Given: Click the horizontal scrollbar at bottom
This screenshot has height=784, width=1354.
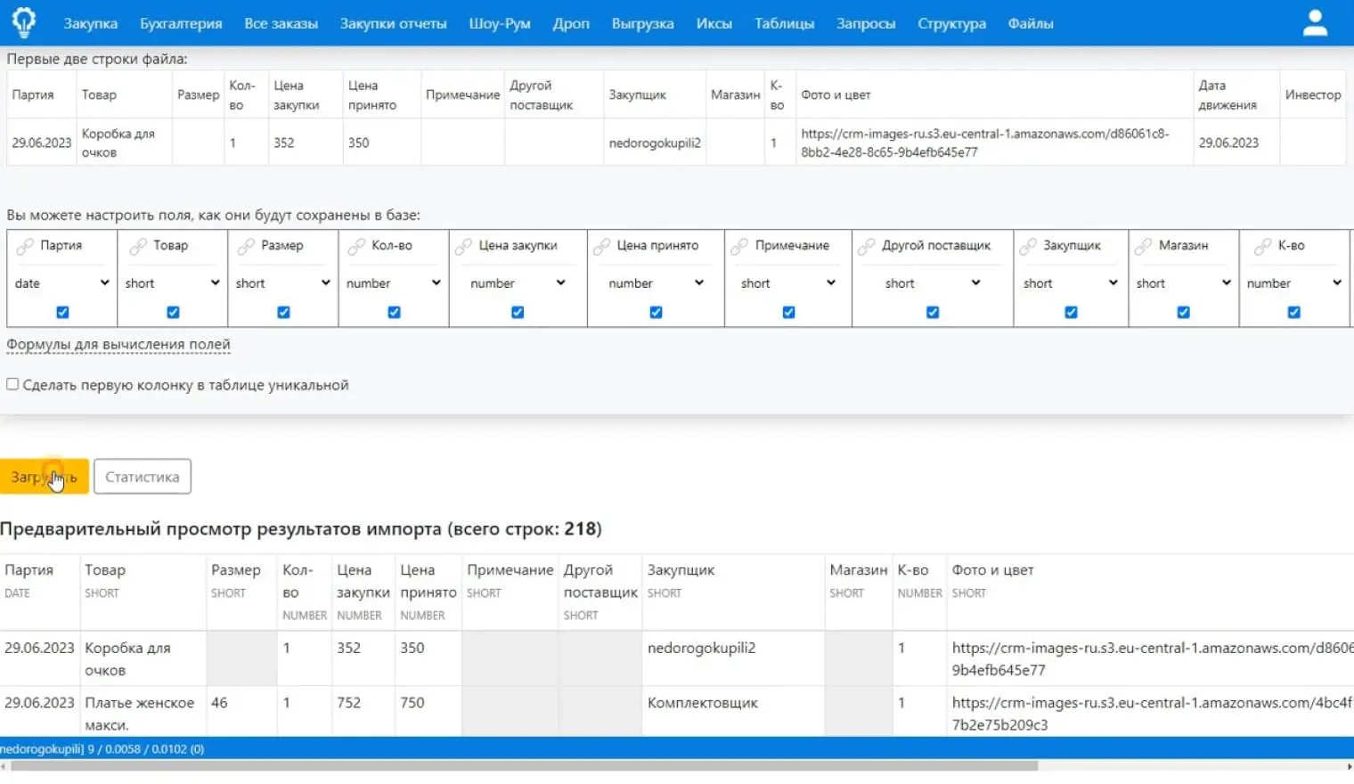Looking at the screenshot, I should pyautogui.click(x=524, y=766).
